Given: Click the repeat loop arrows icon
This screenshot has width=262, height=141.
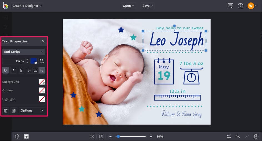Looking at the screenshot, I should click(x=229, y=137).
